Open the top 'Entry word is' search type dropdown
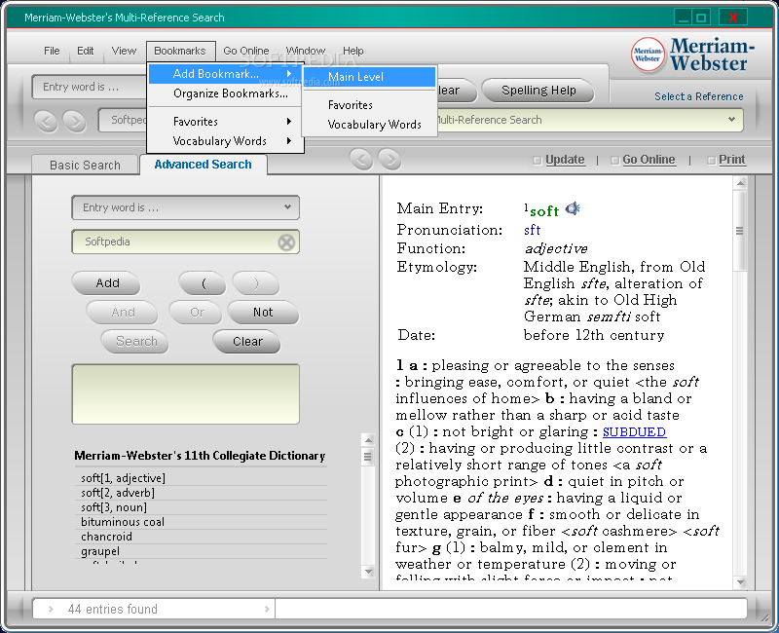 pyautogui.click(x=90, y=87)
